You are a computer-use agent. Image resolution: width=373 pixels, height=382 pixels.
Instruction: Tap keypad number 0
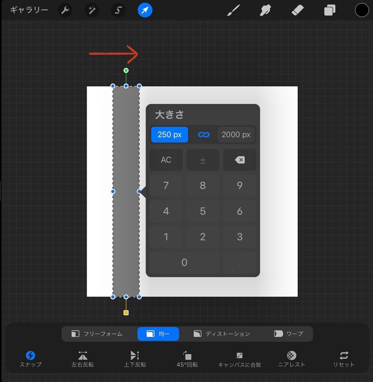coord(184,262)
